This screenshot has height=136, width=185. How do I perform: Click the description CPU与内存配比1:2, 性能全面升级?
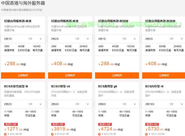(69, 94)
